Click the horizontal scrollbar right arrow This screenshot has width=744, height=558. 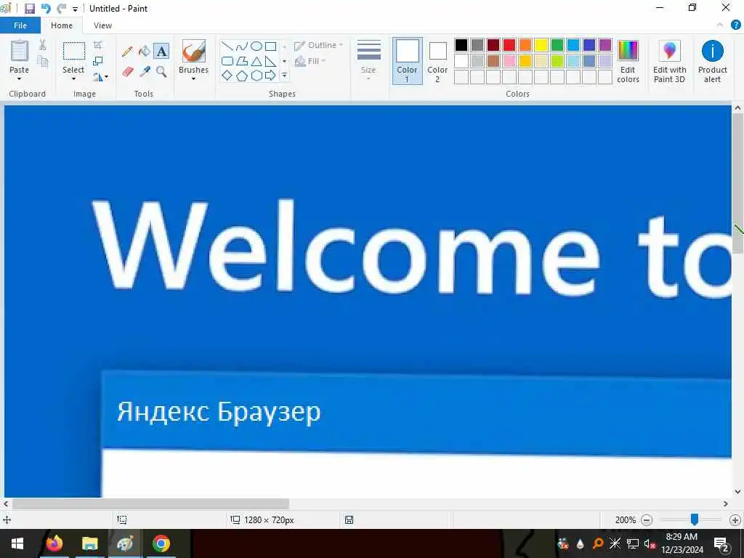[x=726, y=504]
